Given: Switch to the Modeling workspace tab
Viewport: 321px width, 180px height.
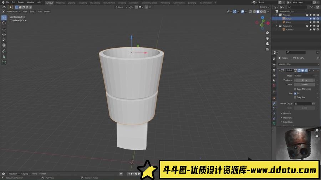Looking at the screenshot, I should tap(60, 3).
